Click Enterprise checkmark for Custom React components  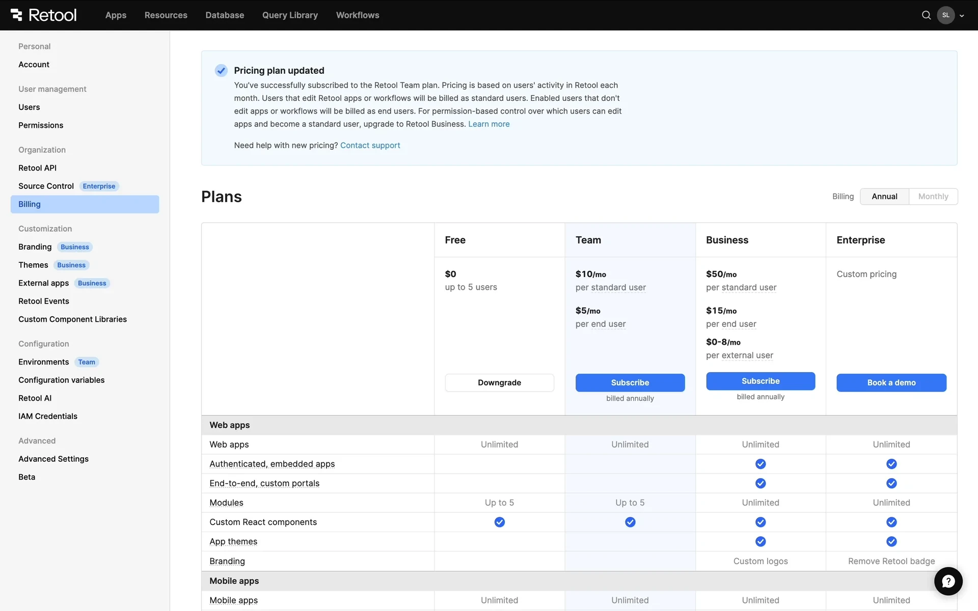click(x=891, y=522)
